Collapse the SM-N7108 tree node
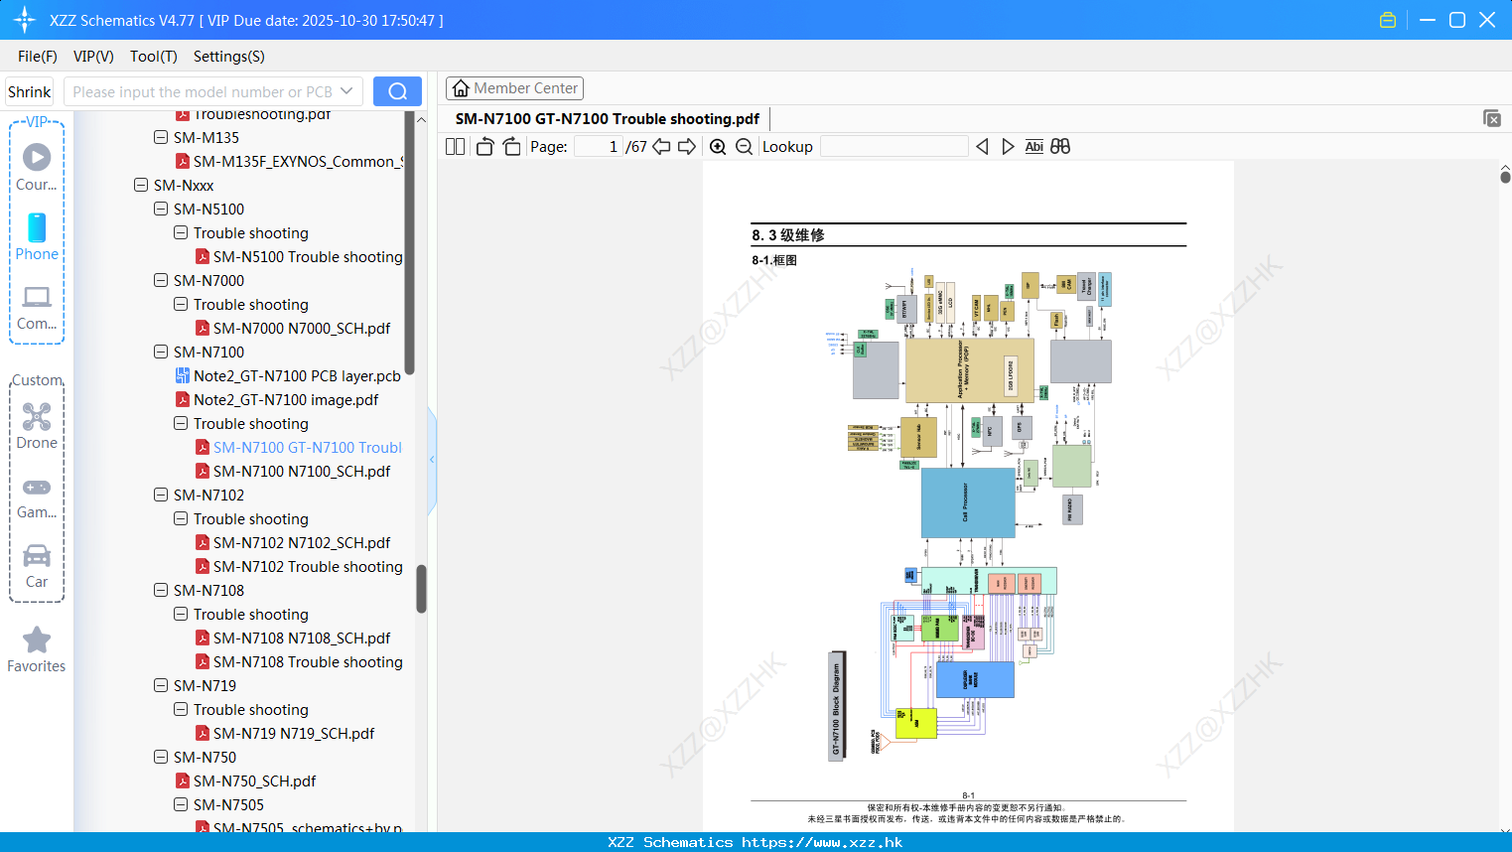1512x852 pixels. click(161, 590)
